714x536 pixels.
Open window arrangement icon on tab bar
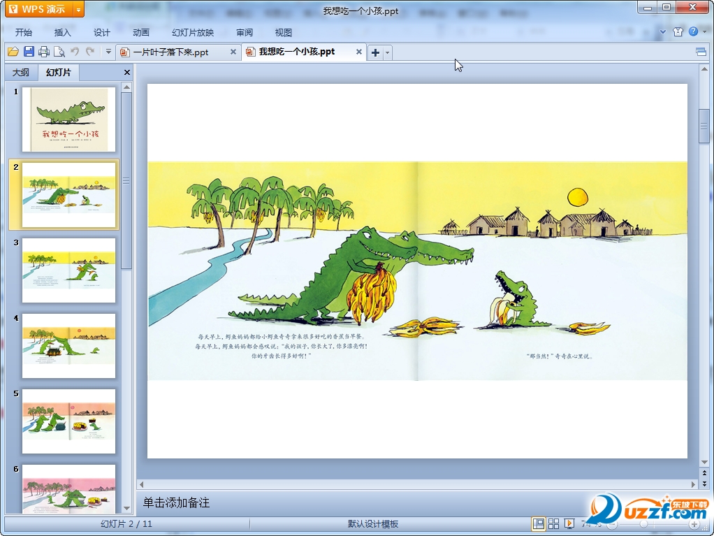coord(701,52)
